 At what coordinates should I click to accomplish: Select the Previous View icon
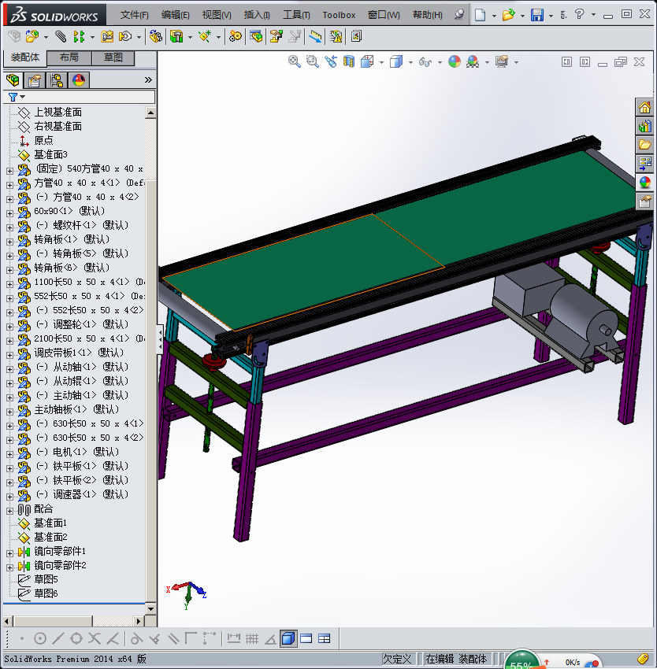click(x=331, y=62)
